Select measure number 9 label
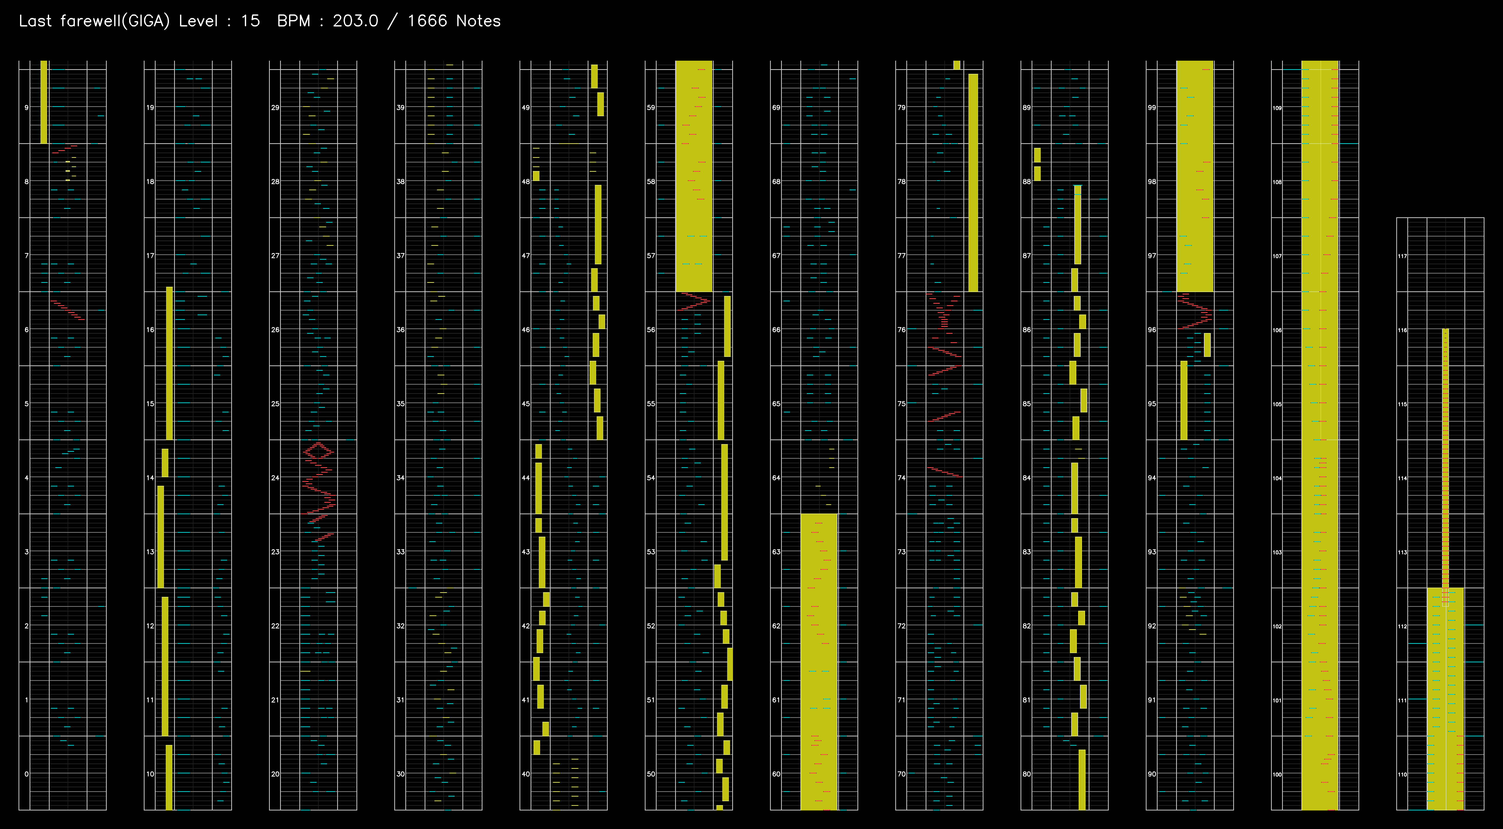The image size is (1503, 829). (x=26, y=107)
